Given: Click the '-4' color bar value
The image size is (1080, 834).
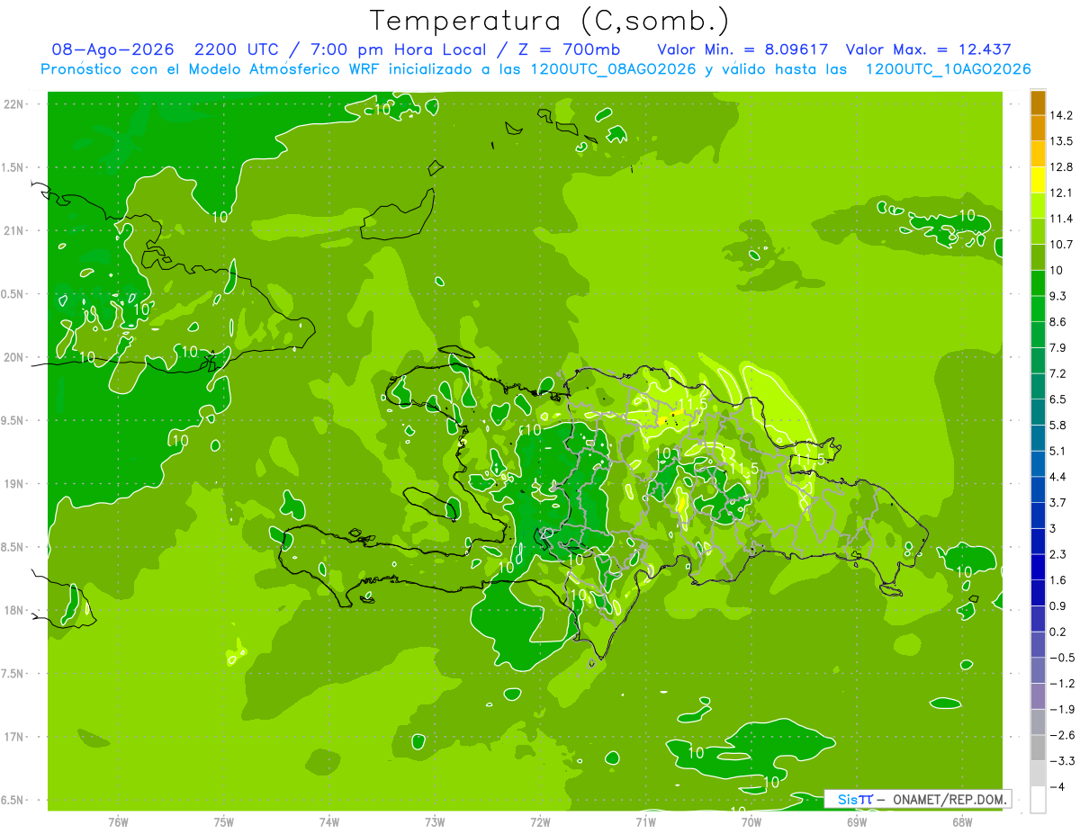Looking at the screenshot, I should tap(1058, 786).
